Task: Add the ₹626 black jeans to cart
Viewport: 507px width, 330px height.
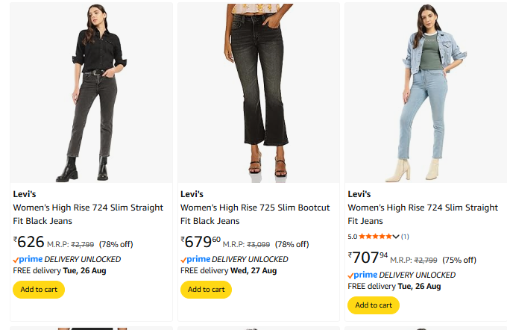Action: (39, 290)
